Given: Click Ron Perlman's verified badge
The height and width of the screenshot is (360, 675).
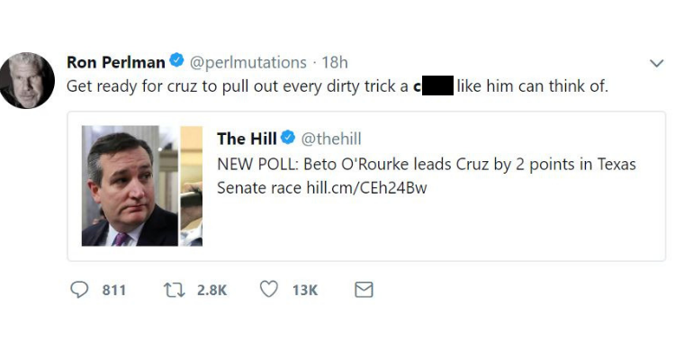Looking at the screenshot, I should tap(177, 61).
